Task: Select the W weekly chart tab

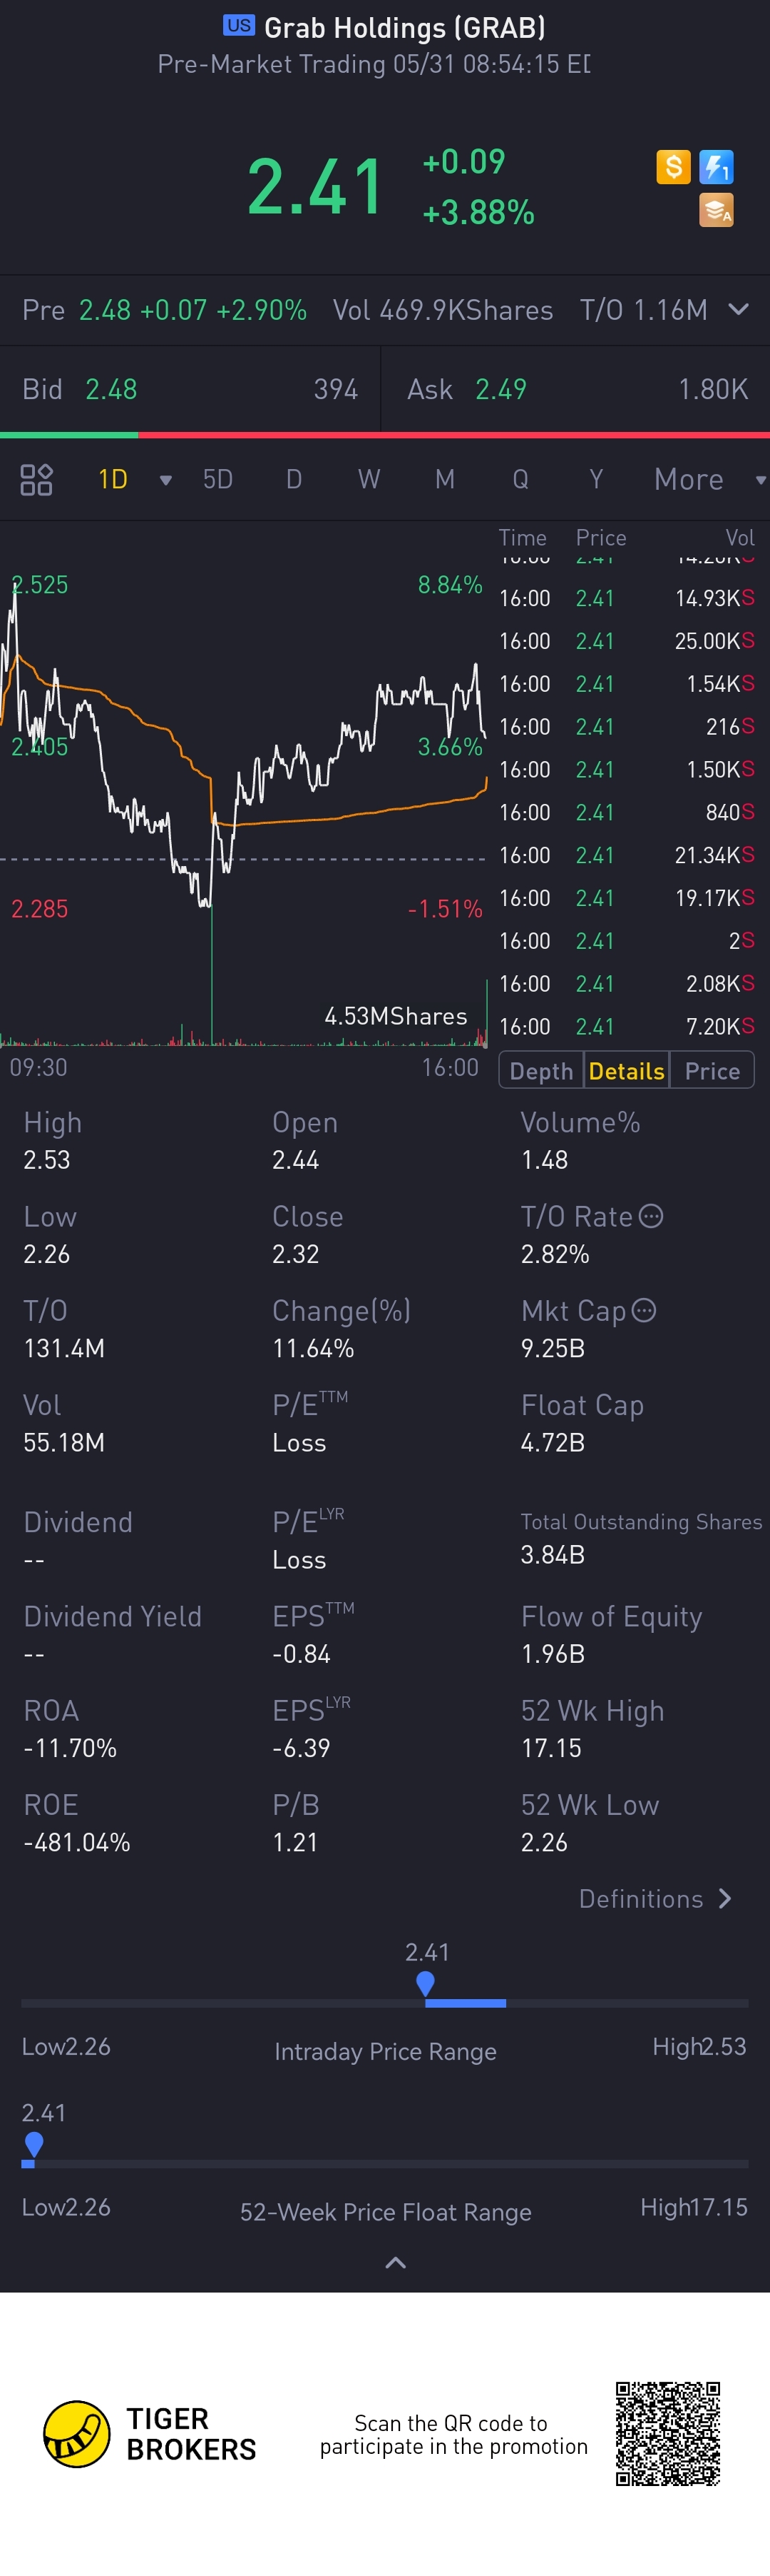Action: pyautogui.click(x=369, y=479)
